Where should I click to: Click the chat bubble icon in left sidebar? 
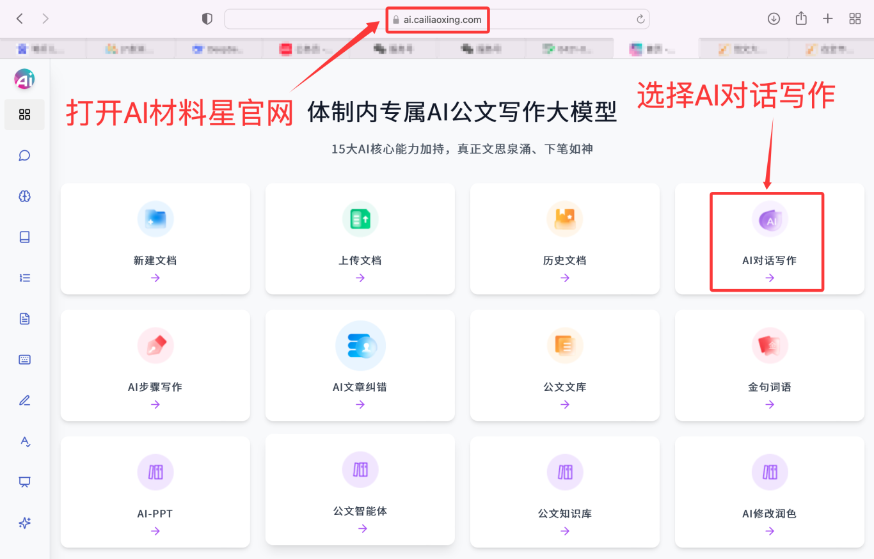click(24, 155)
